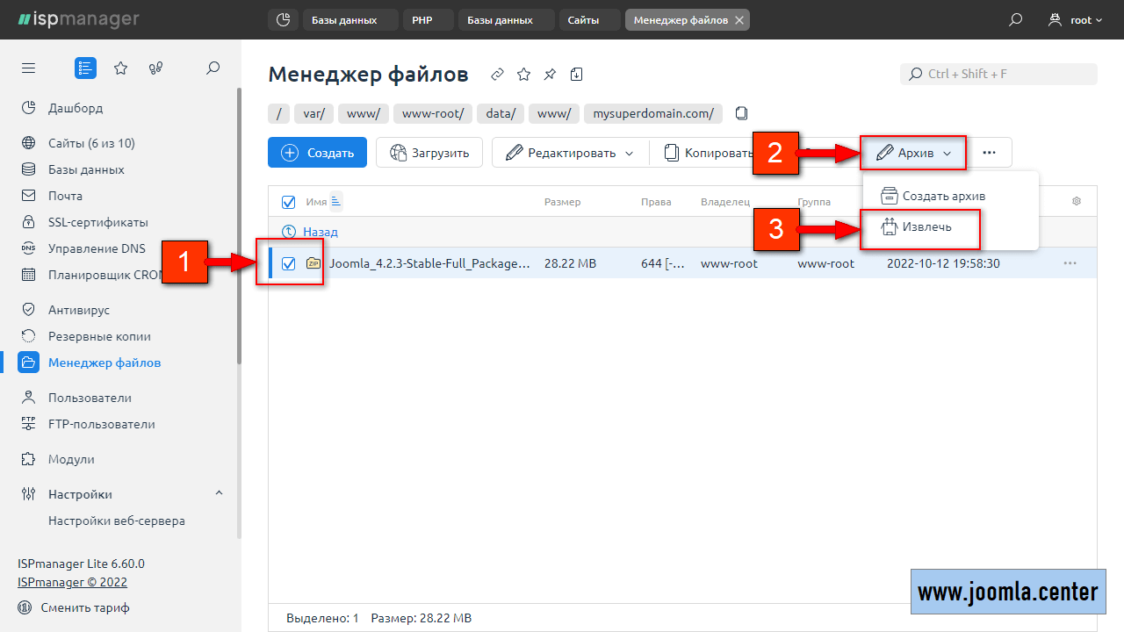Click the hamburger menu icon in sidebar

(x=29, y=68)
